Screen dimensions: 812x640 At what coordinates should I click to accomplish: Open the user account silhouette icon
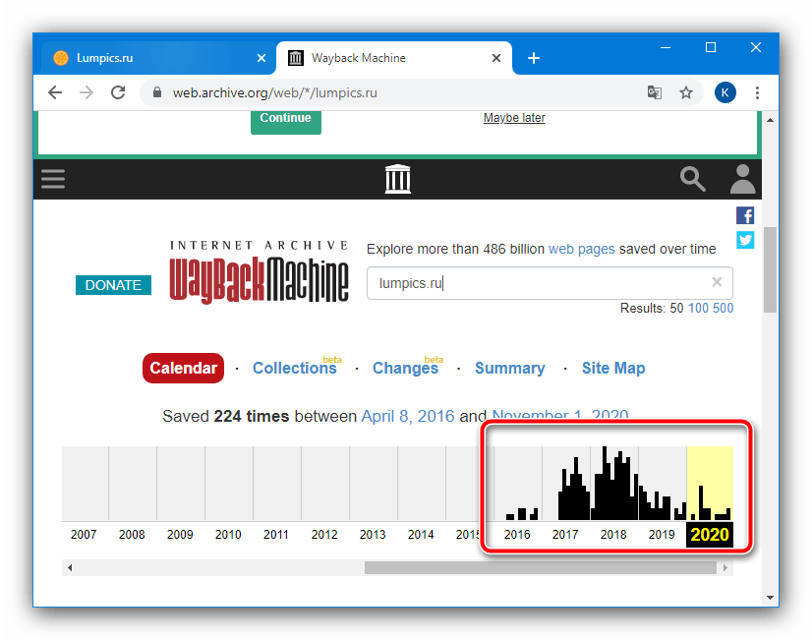(742, 179)
